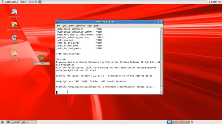Click the '_USER_QUEUE_SCHEDULES' top row

pos(79,29)
